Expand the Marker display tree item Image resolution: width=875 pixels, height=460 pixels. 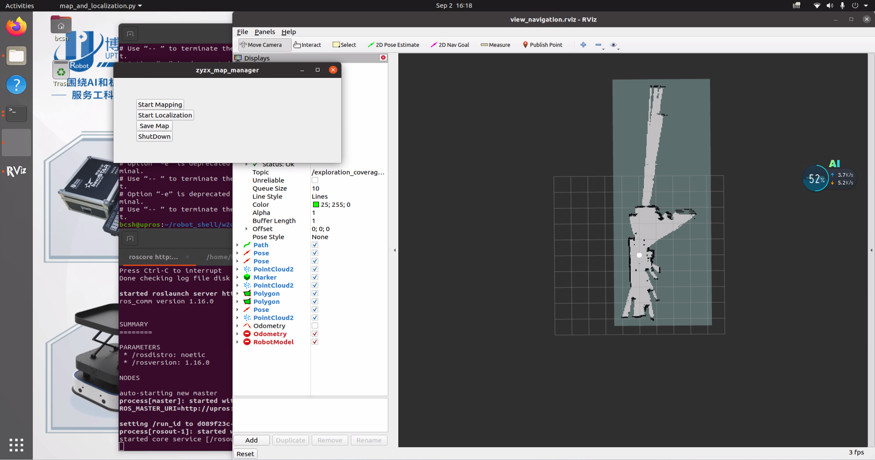237,277
